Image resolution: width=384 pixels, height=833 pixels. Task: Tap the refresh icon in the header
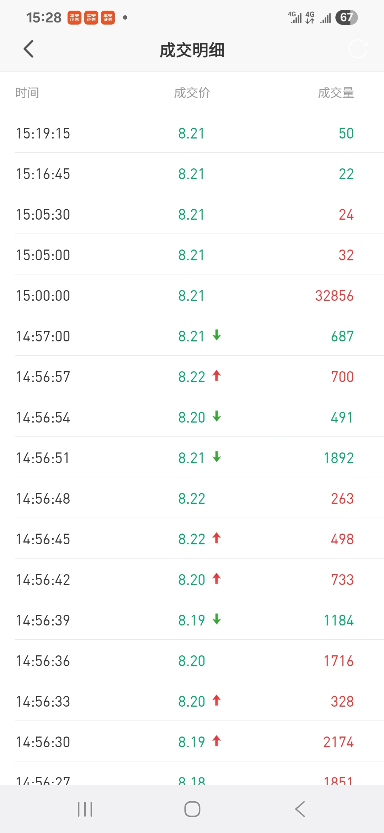point(358,49)
